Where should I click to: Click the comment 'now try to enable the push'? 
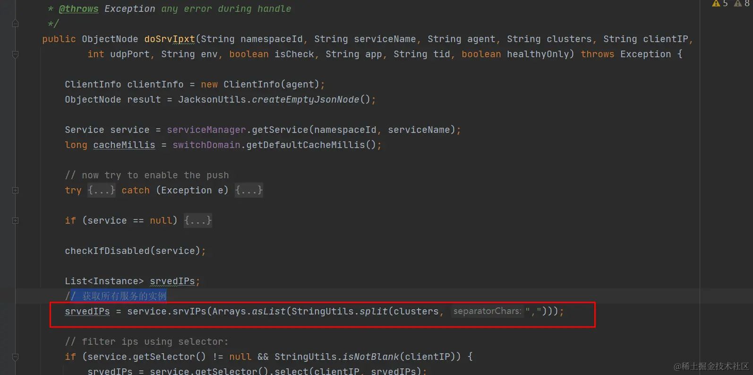[x=147, y=175]
